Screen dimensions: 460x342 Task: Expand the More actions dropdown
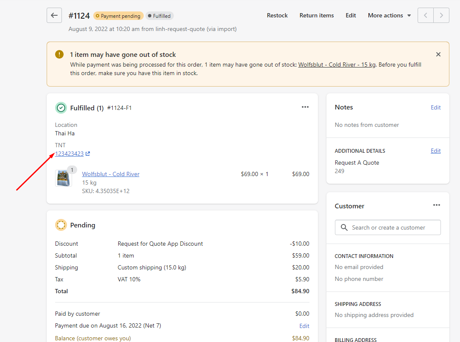coord(389,15)
